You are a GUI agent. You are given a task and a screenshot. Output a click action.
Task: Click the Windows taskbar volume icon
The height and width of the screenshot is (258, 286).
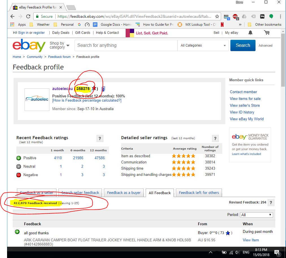click(x=237, y=252)
